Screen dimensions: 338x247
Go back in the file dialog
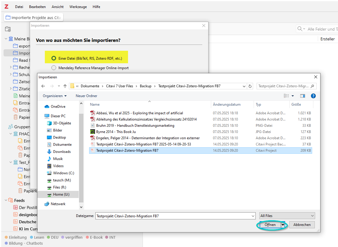(x=43, y=86)
